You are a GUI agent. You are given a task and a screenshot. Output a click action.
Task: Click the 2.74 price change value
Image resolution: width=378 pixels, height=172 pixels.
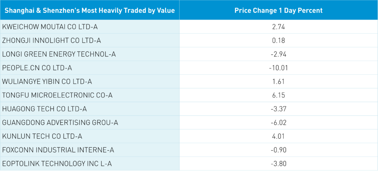pos(278,27)
